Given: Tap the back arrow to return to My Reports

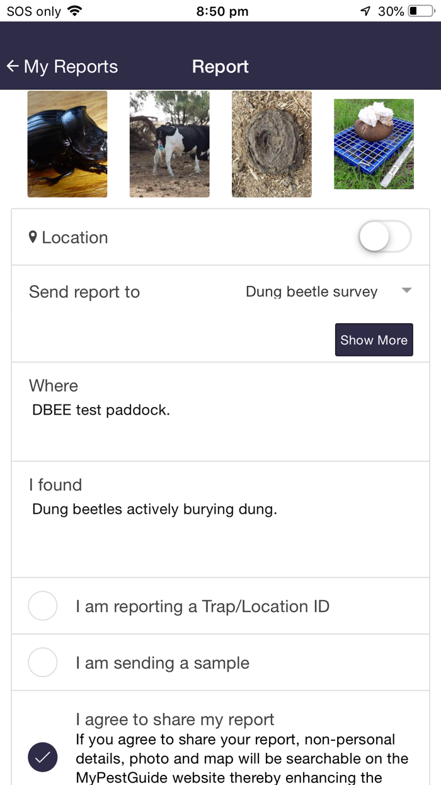Looking at the screenshot, I should (x=13, y=66).
